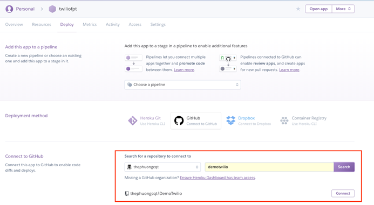Connect the thephuongcqt/DemoTwilio repository
Image resolution: width=374 pixels, height=205 pixels.
point(343,193)
